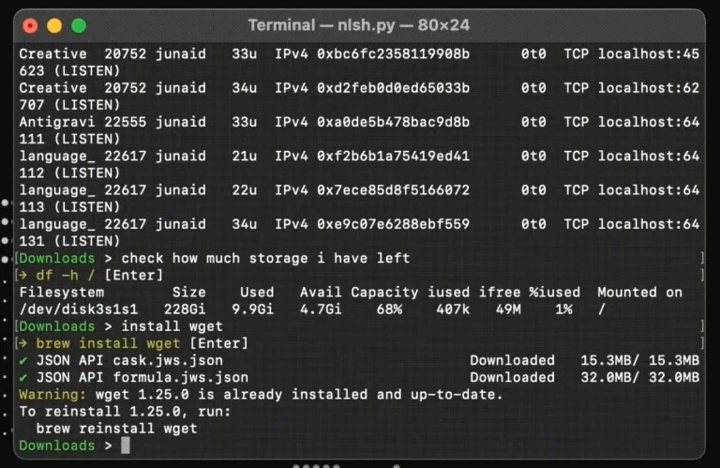720x468 pixels.
Task: Click 'JSON API formula.jws.json' text
Action: [x=142, y=378]
